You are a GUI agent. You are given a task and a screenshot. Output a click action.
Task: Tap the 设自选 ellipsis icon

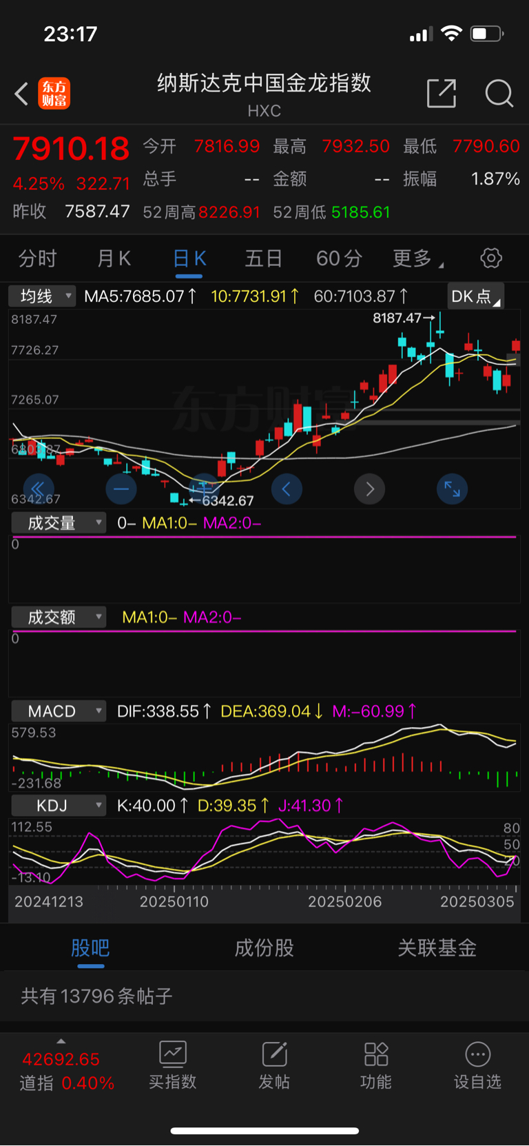tap(478, 1054)
